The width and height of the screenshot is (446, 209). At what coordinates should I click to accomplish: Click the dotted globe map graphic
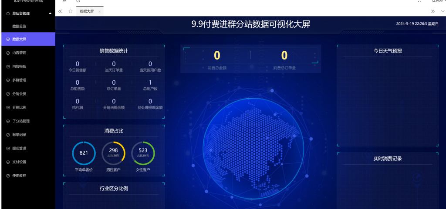pos(253,149)
